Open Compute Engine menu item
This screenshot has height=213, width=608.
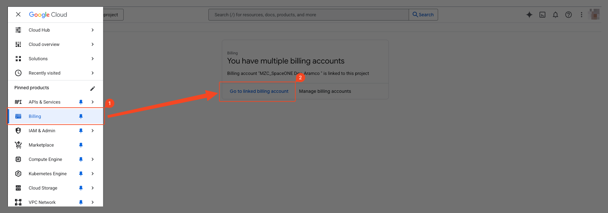pos(55,159)
